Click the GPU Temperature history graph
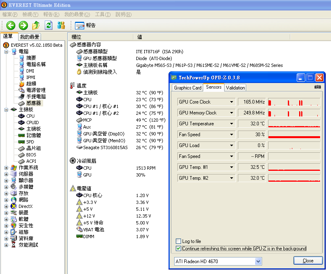This screenshot has height=274, width=331. click(x=294, y=124)
